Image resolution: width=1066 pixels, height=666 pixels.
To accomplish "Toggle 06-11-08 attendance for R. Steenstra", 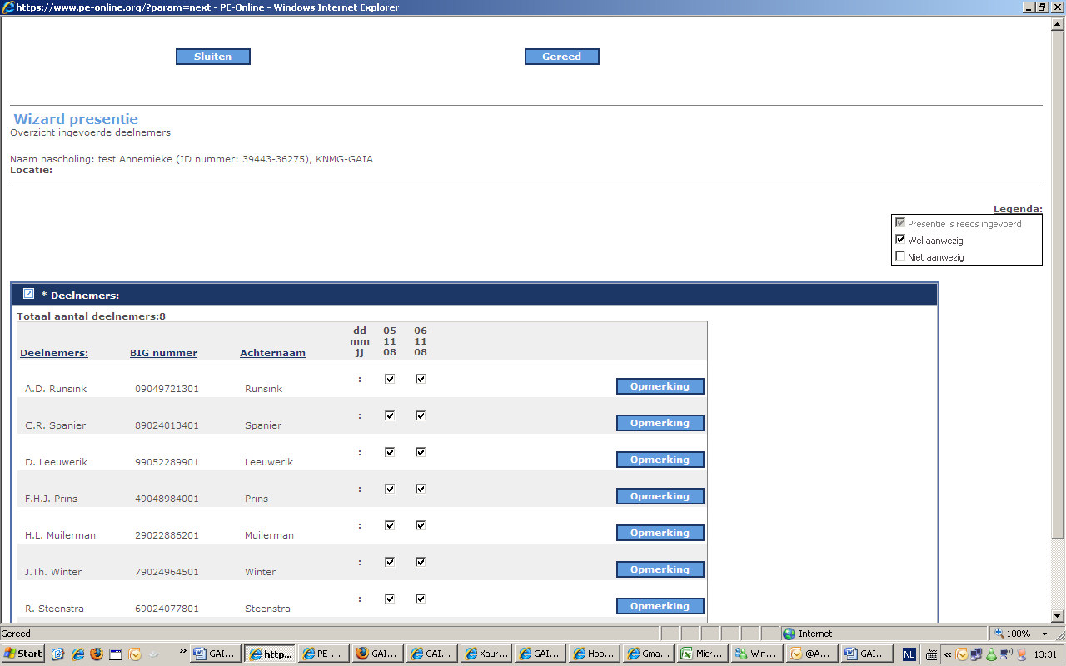I will tap(421, 599).
